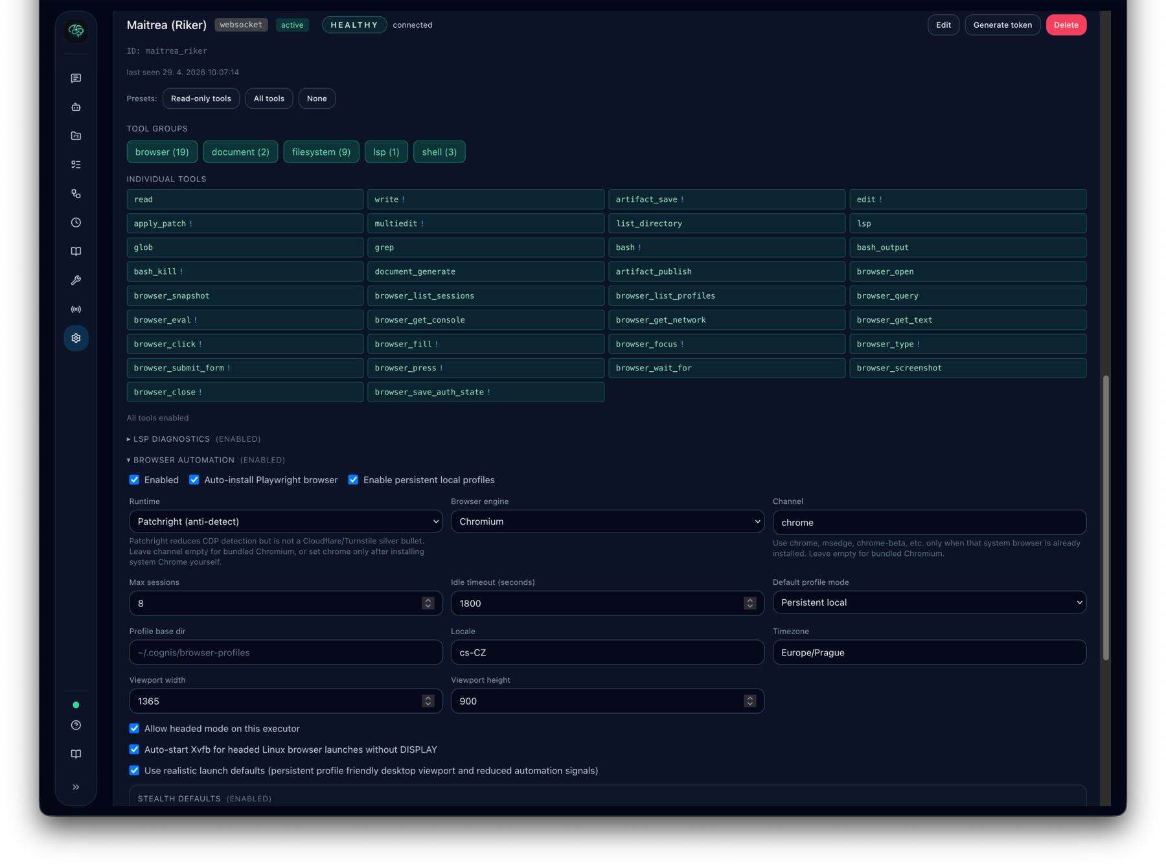Click the Max sessions stepper arrows

428,603
